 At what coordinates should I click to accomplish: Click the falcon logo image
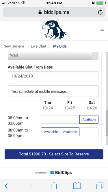point(54,30)
